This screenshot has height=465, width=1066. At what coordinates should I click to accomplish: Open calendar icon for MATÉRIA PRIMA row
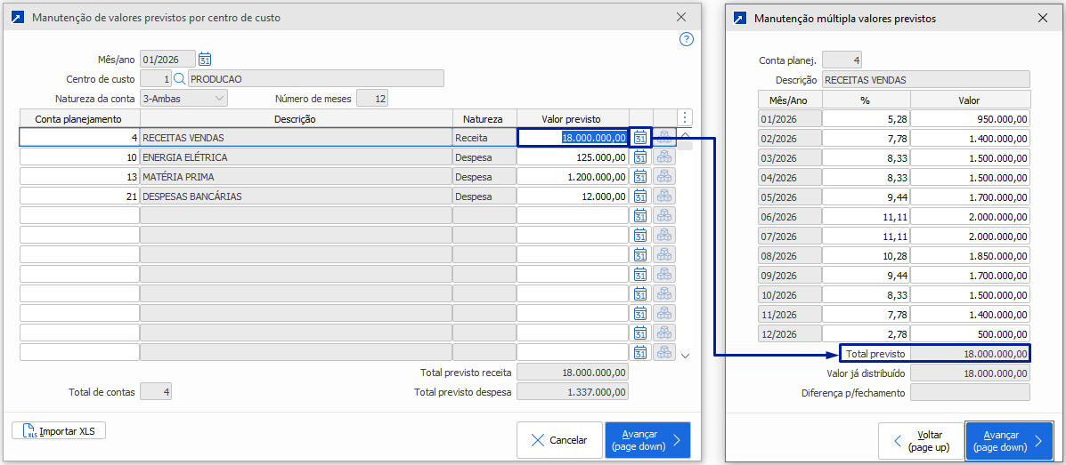[x=640, y=177]
